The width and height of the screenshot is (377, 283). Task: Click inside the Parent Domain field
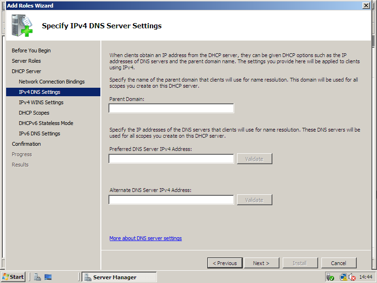click(x=171, y=108)
